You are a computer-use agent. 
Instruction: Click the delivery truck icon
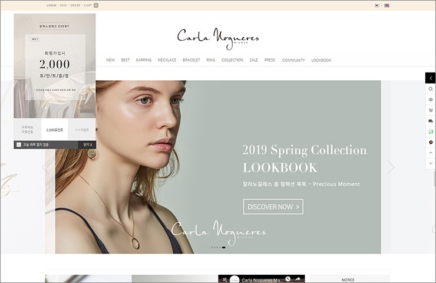click(x=431, y=121)
